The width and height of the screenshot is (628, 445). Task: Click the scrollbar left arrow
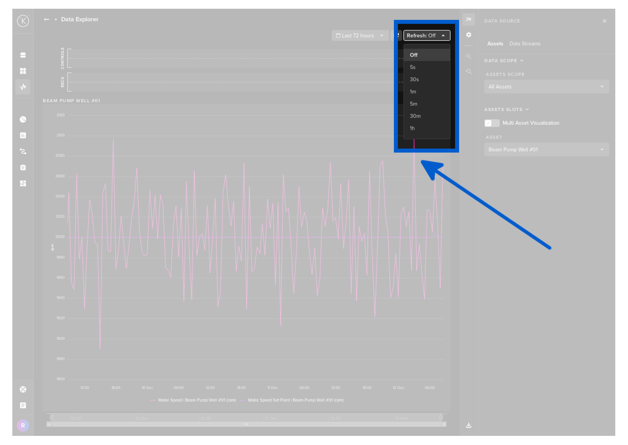(49, 424)
